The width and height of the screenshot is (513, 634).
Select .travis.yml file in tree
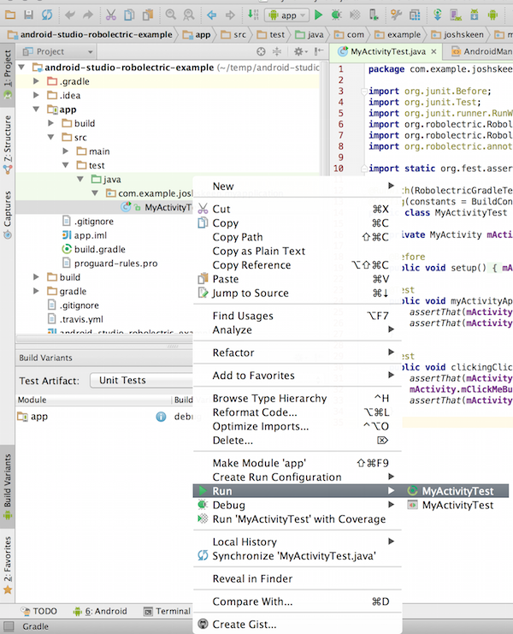tap(75, 319)
